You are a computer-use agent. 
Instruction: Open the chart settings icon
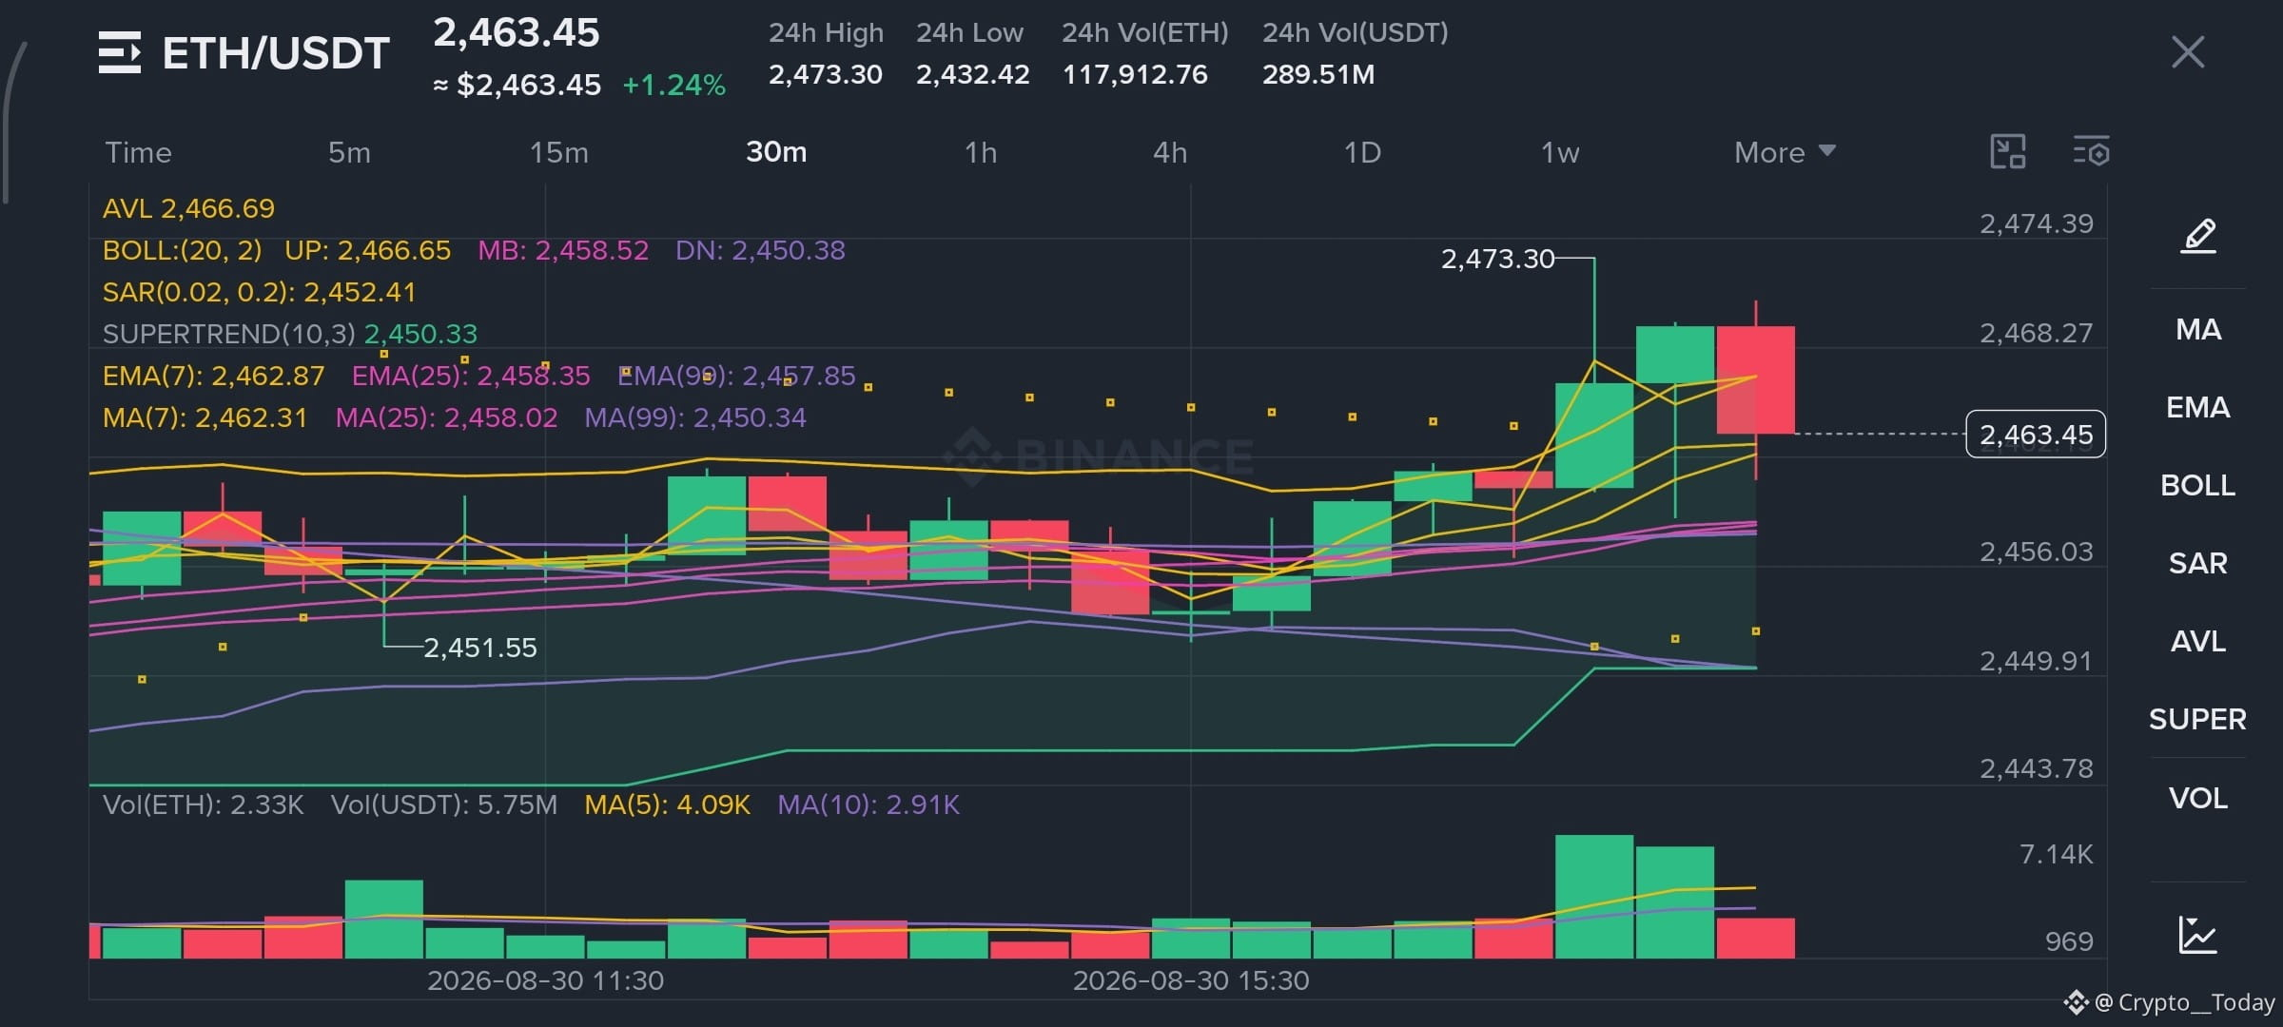2091,152
